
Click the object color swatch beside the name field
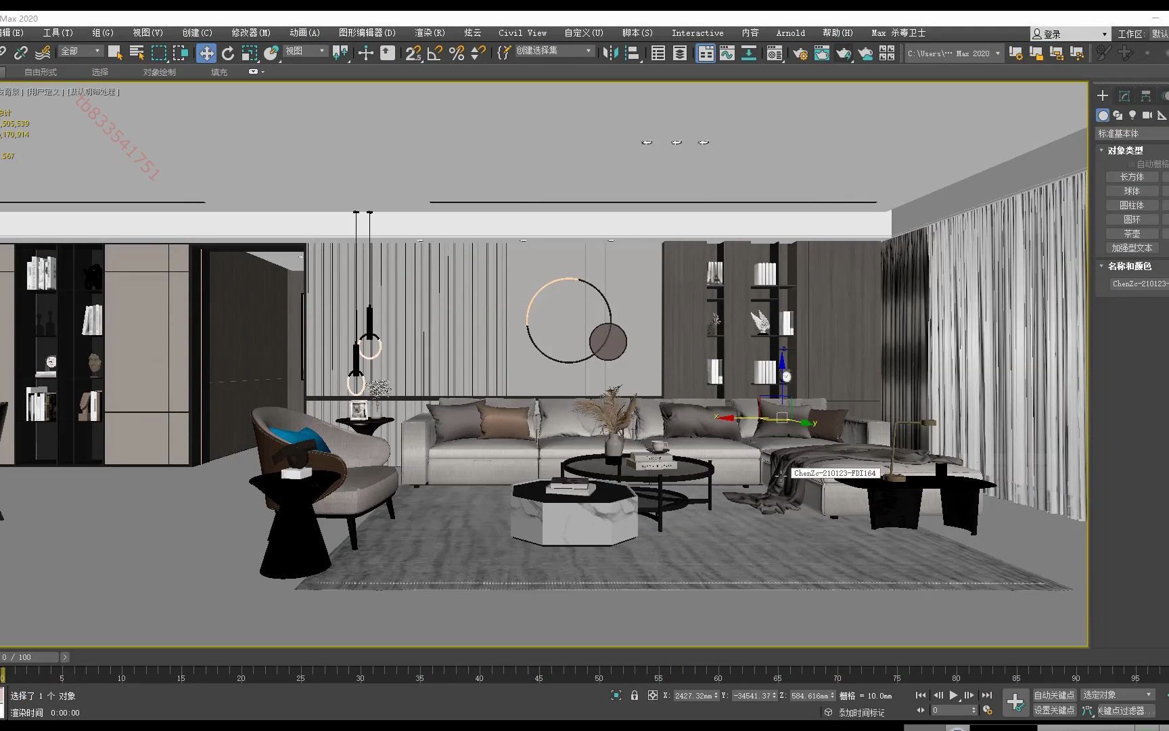(1167, 284)
